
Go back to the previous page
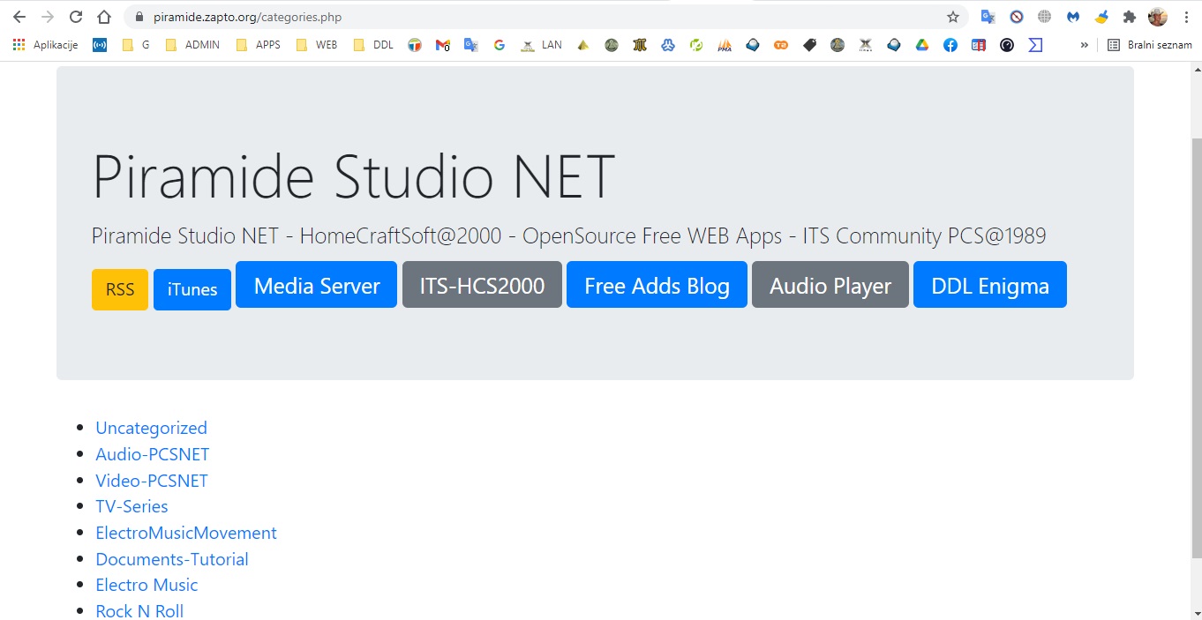pos(19,17)
